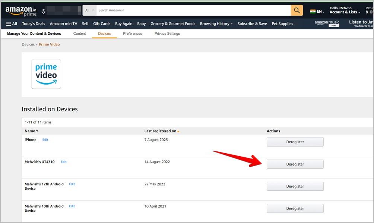Go back via Devices breadcrumb
The width and height of the screenshot is (374, 223).
pos(28,44)
